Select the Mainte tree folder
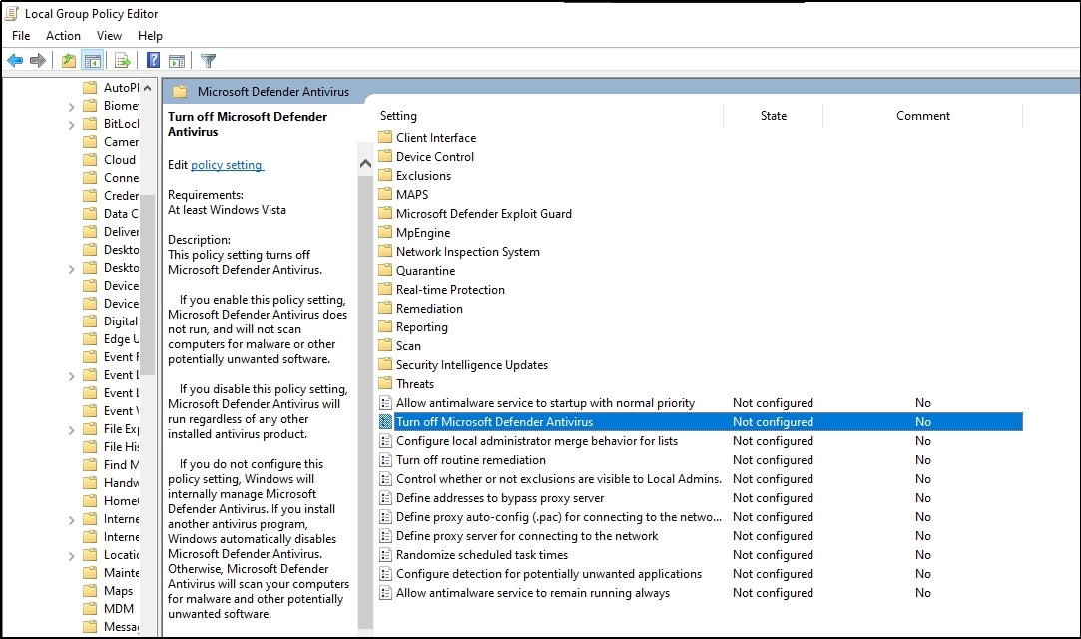 tap(111, 573)
